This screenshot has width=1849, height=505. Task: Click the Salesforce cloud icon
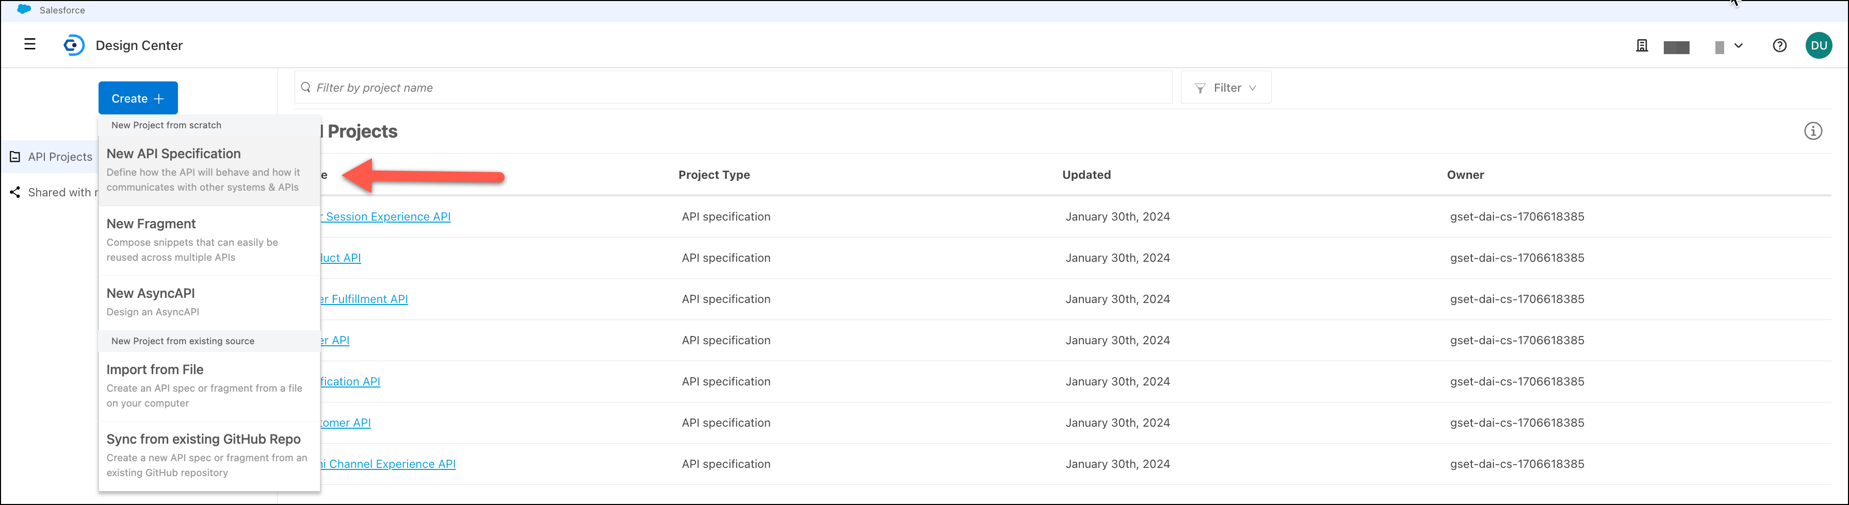[24, 9]
